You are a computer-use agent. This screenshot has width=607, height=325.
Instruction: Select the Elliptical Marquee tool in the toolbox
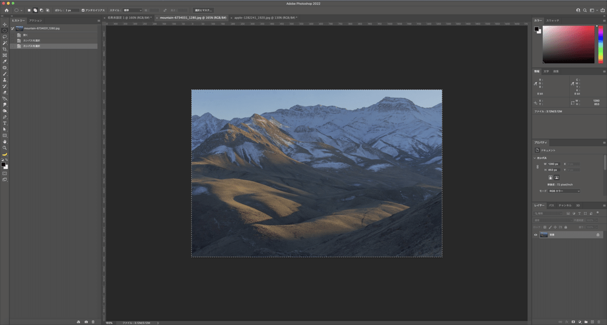point(5,30)
